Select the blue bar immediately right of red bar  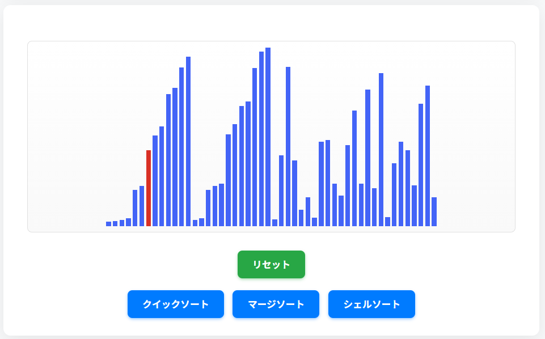155,181
